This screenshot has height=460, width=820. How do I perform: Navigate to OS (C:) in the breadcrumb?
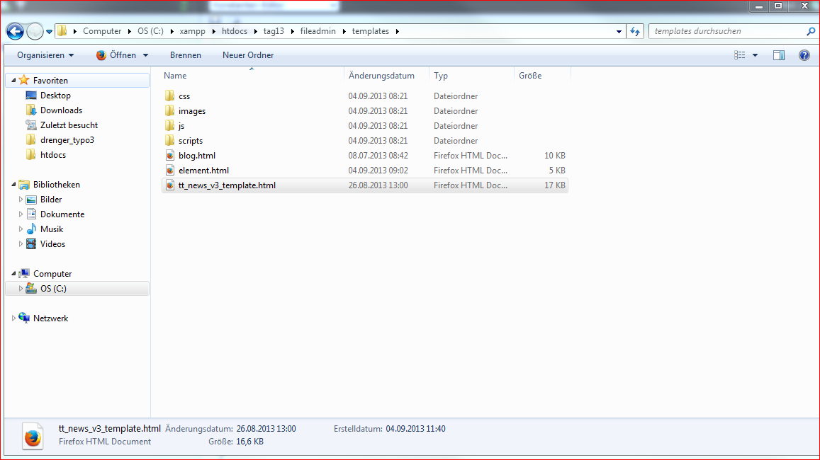point(151,31)
